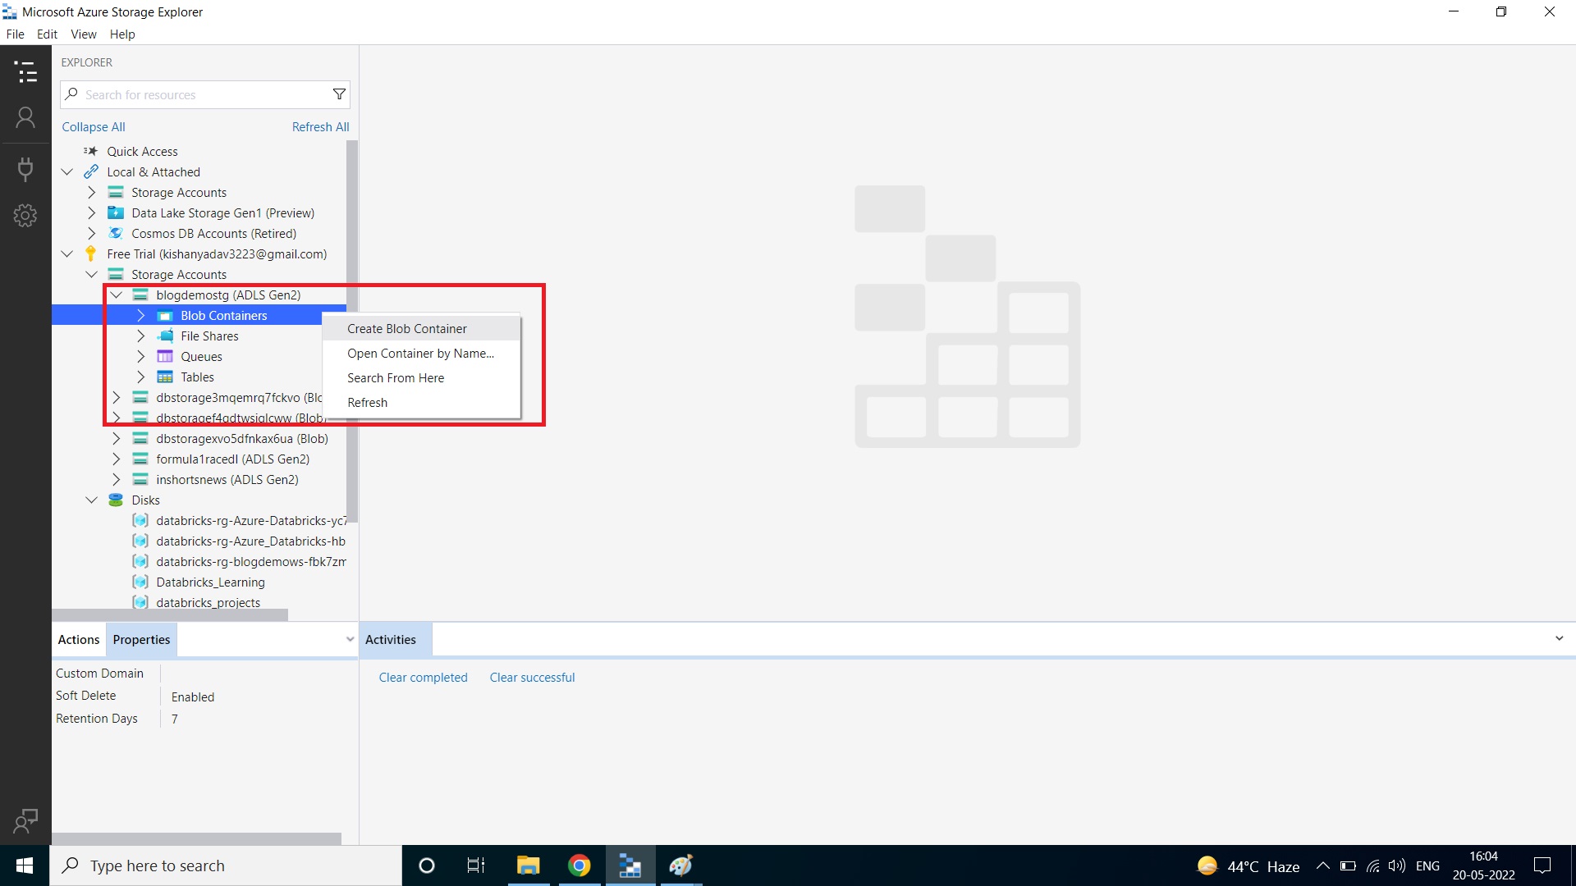The image size is (1576, 886).
Task: Open the Windows Start menu
Action: click(x=25, y=865)
